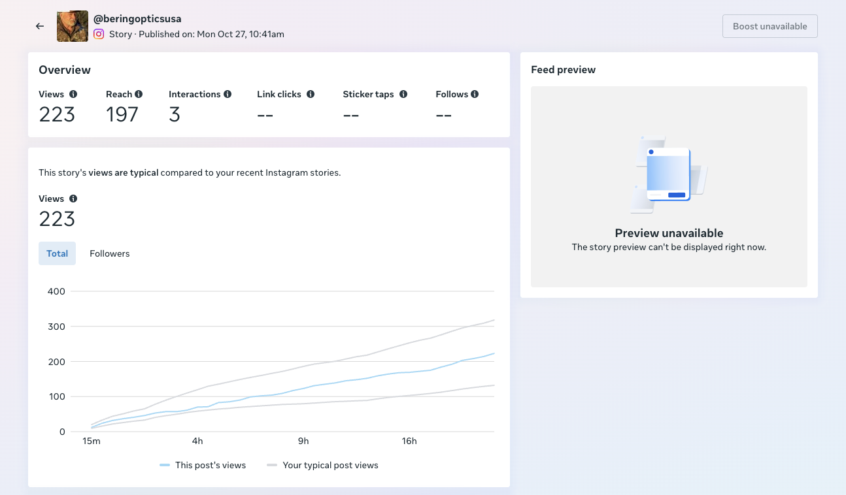Click the Follows info icon
This screenshot has height=495, width=846.
(475, 94)
